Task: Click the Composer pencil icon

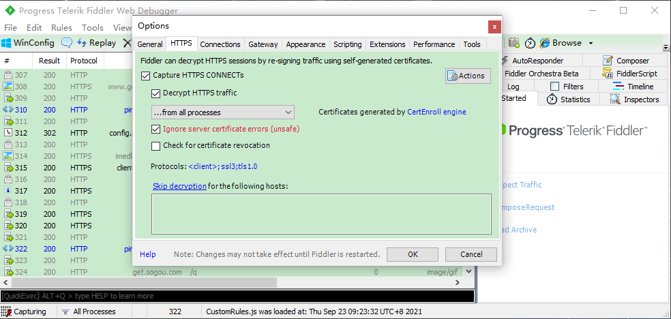Action: click(x=607, y=60)
